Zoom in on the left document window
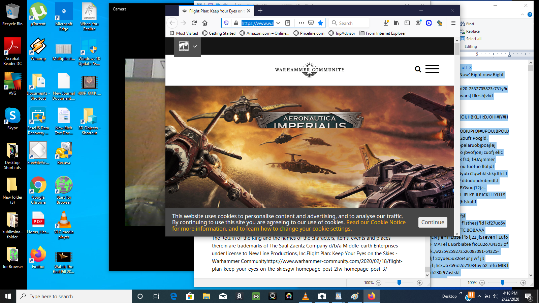The width and height of the screenshot is (539, 303). [x=420, y=283]
